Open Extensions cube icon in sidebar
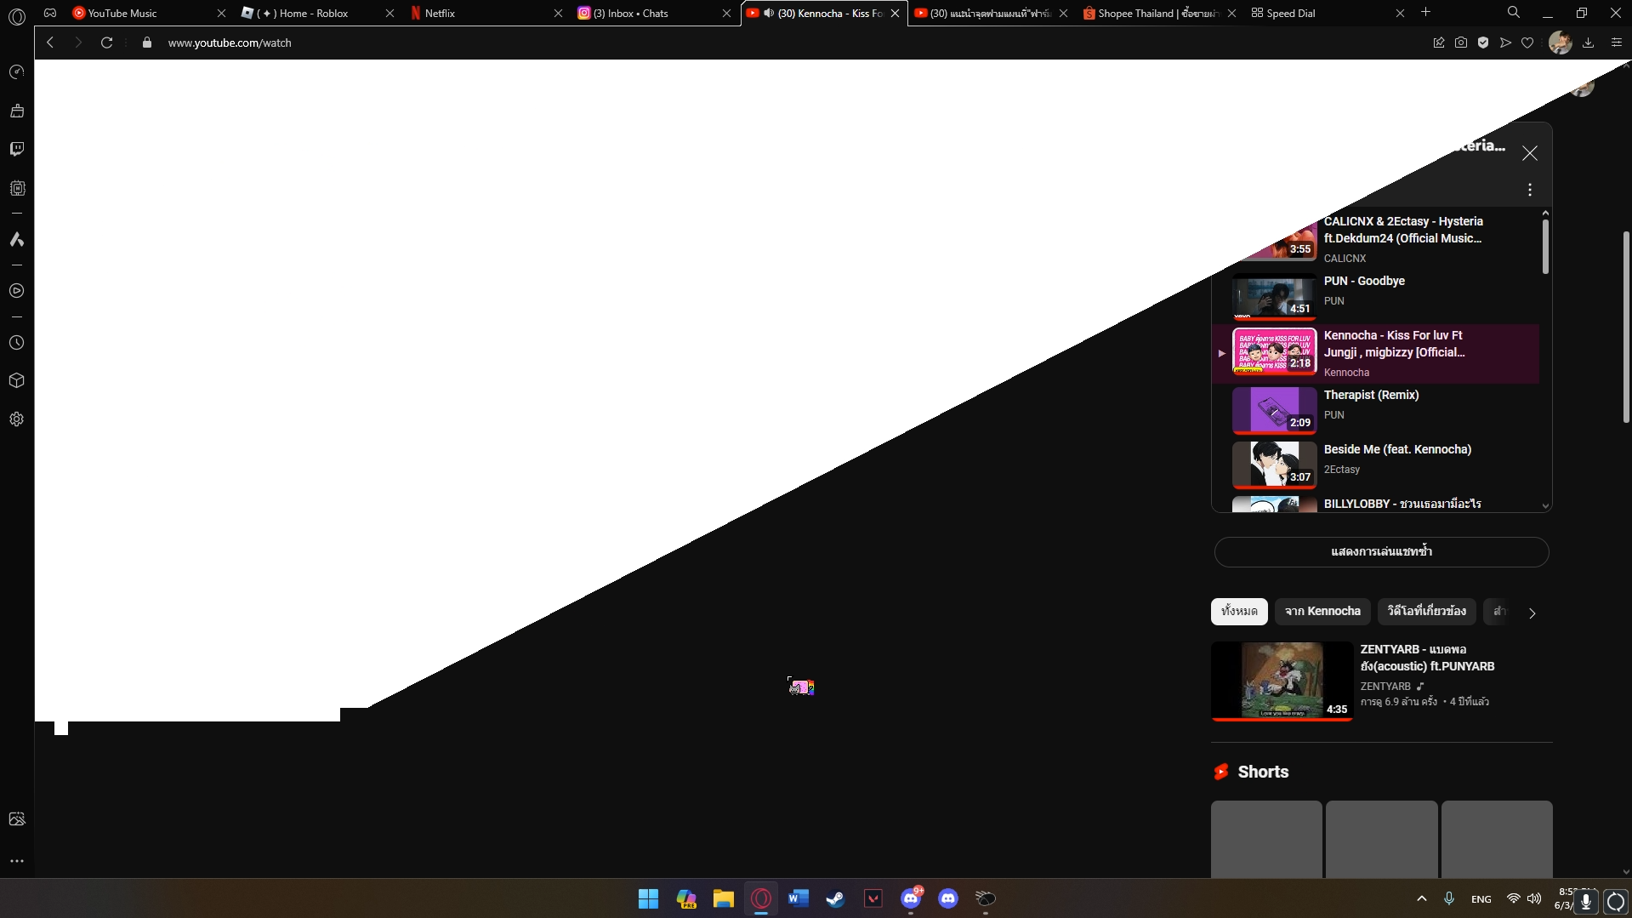The height and width of the screenshot is (918, 1632). point(16,380)
